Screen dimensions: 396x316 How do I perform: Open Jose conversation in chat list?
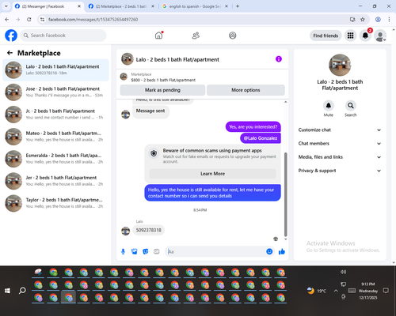click(x=55, y=92)
